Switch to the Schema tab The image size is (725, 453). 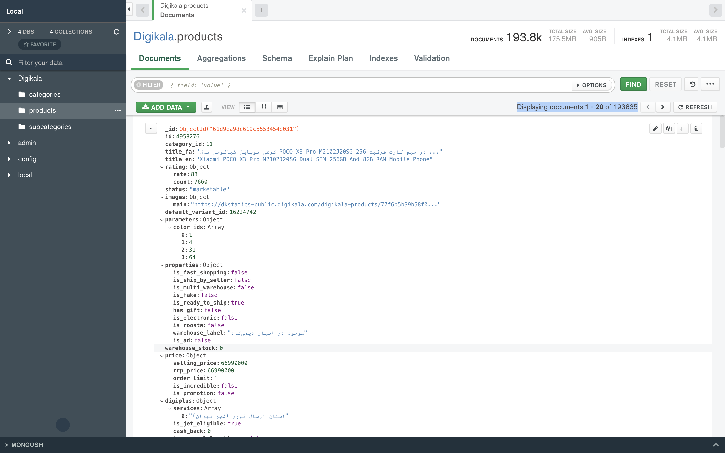[277, 58]
